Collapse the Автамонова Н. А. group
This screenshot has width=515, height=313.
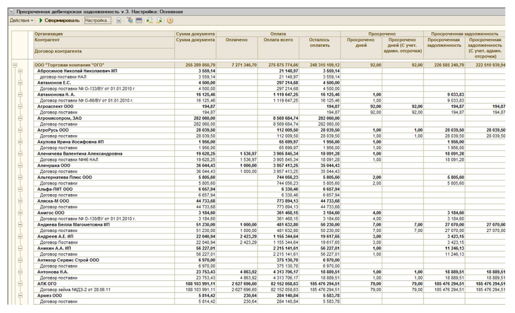coord(21,94)
